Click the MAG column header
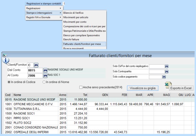Screen dimensions: 196x136 click(162, 95)
